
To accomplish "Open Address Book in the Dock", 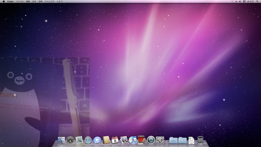I will [106, 140].
